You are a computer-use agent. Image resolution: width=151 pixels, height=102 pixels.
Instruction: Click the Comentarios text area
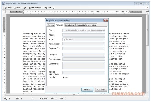point(84,66)
